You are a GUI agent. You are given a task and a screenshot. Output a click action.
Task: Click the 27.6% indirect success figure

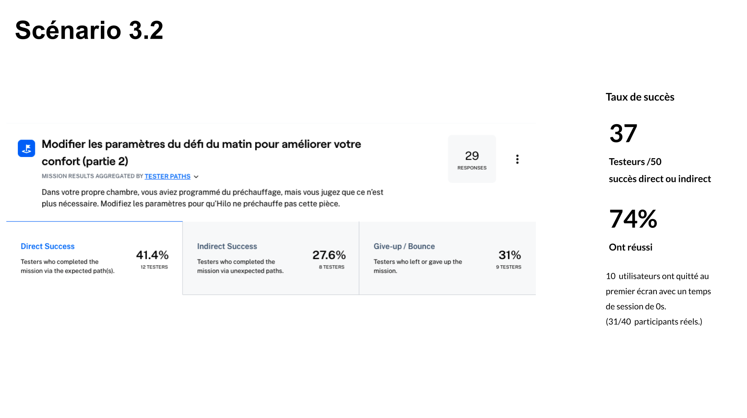pos(329,255)
